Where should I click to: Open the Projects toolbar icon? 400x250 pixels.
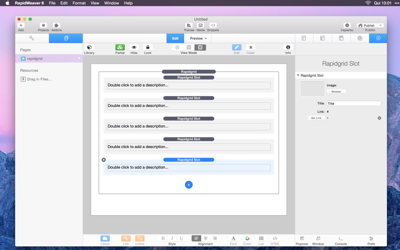pos(43,25)
